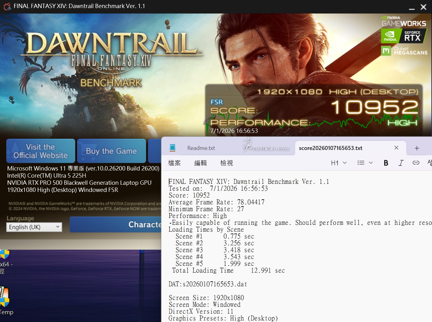This screenshot has height=322, width=432.
Task: Click the Buy the Game button
Action: (x=111, y=151)
